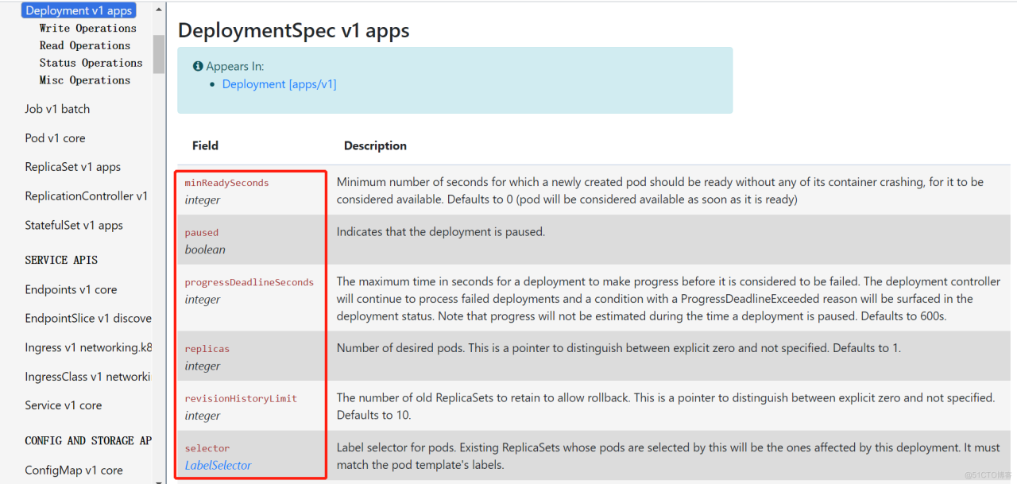Image resolution: width=1017 pixels, height=484 pixels.
Task: Open Endpoints v1 core item
Action: click(71, 290)
